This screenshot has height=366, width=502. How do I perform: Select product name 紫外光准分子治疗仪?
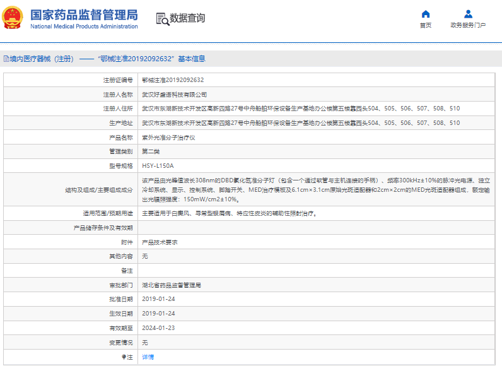coord(169,138)
